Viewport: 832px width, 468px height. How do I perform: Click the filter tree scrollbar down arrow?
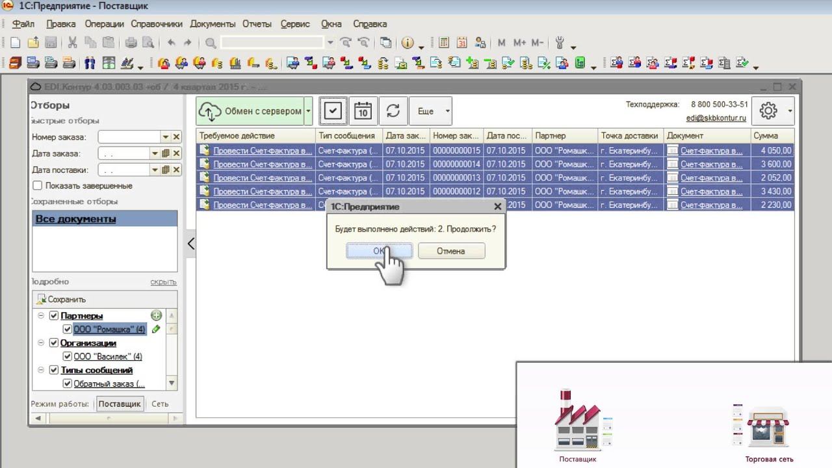point(172,383)
